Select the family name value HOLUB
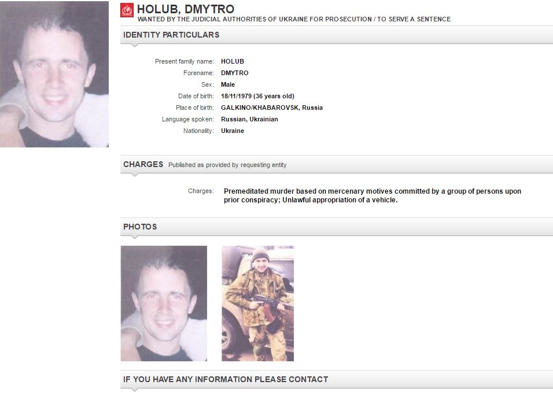Viewport: 553px width, 396px height. [x=233, y=61]
